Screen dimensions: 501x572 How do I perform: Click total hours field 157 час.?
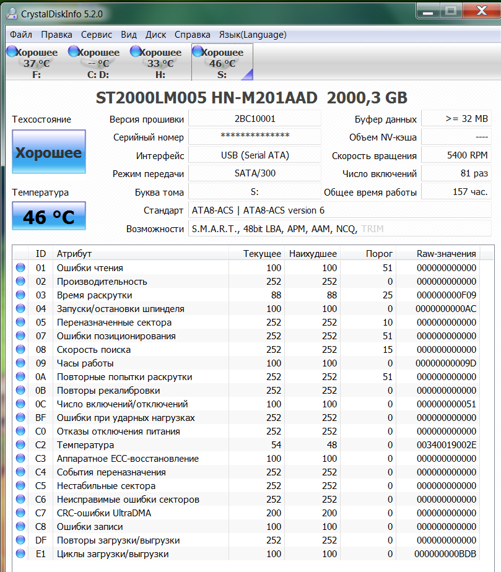click(x=456, y=192)
